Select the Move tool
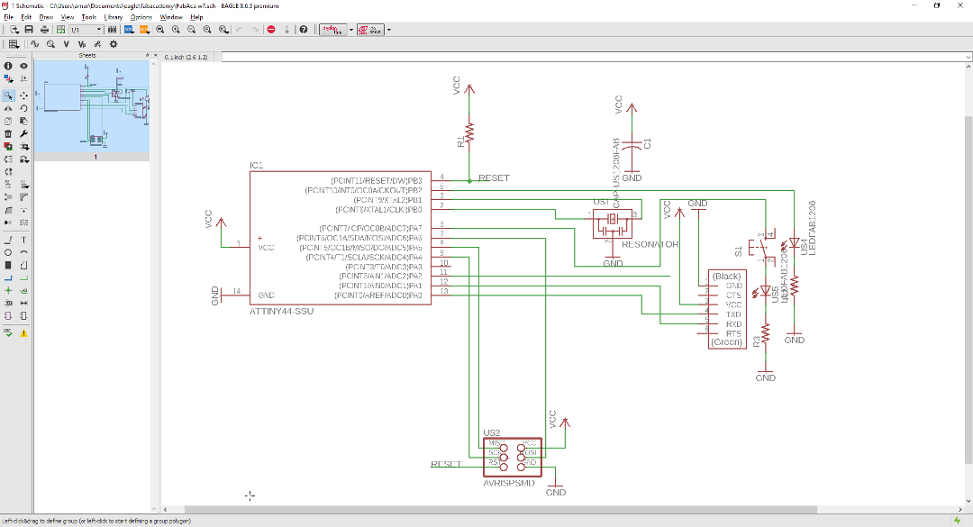Screen dimensions: 973x527 (23, 95)
